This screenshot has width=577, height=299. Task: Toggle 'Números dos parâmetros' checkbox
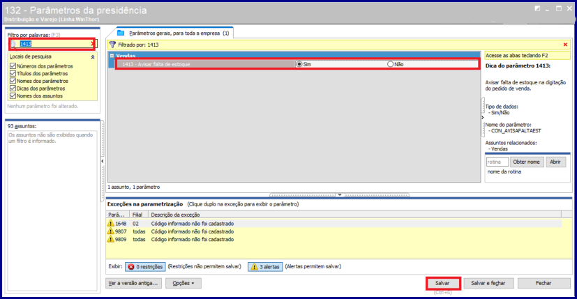tap(13, 66)
